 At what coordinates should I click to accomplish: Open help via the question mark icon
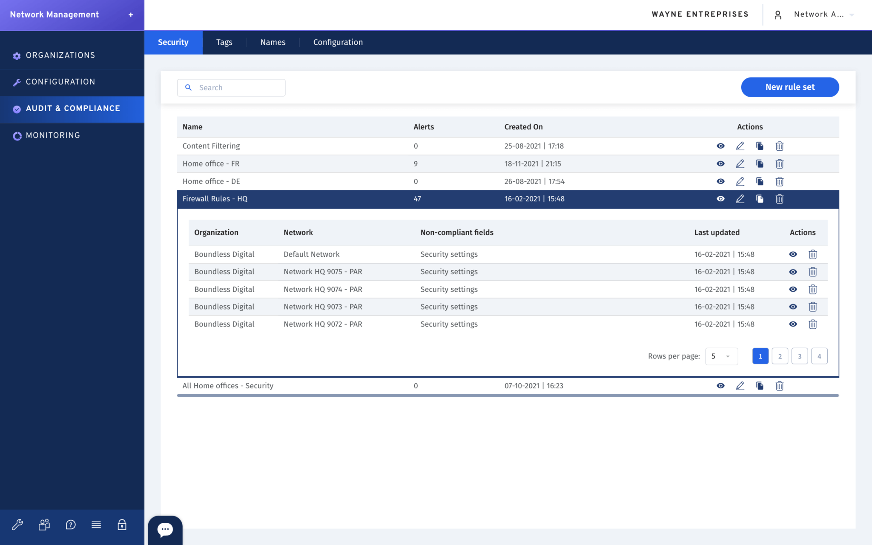click(x=71, y=525)
